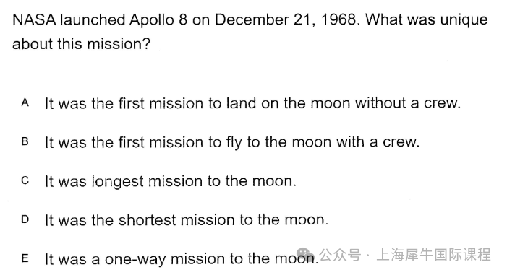The height and width of the screenshot is (275, 507).
Task: Choose 'It was the shortest mission to the moon'
Action: [x=187, y=220]
